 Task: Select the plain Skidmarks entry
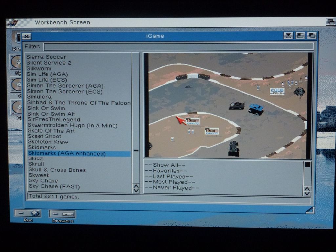pyautogui.click(x=42, y=147)
